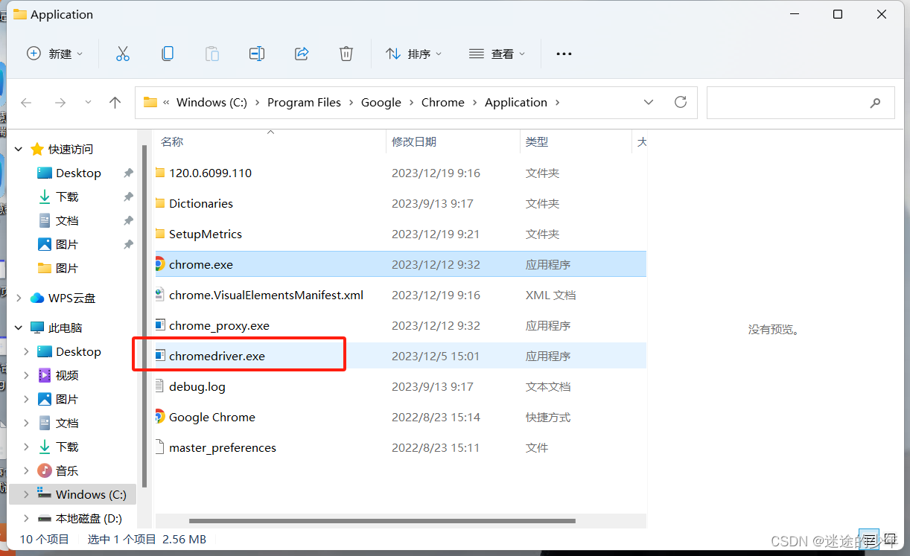Click the text file icon of debug.log

(159, 386)
